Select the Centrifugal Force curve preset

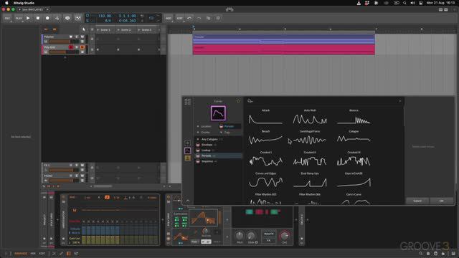click(x=309, y=138)
